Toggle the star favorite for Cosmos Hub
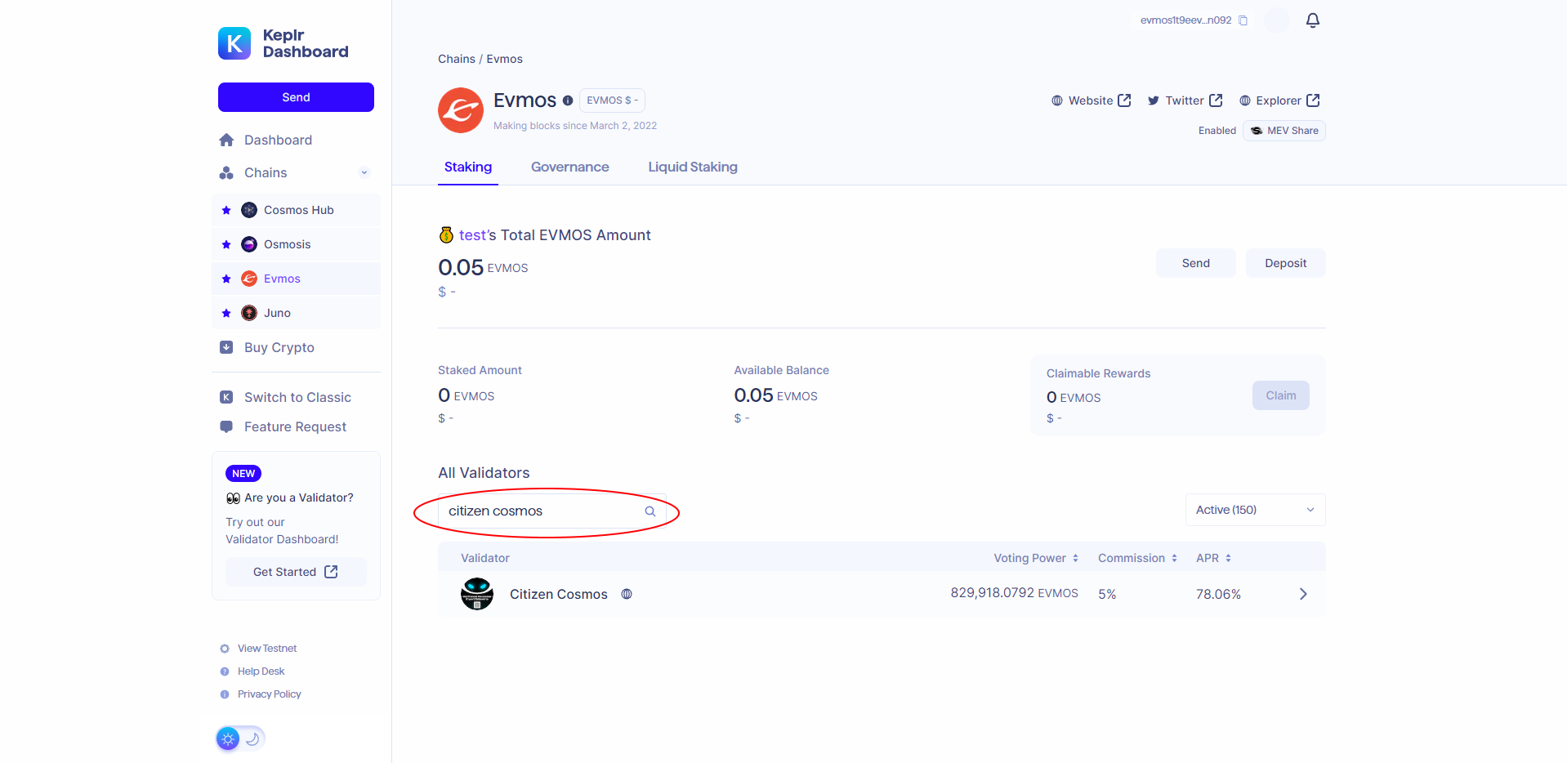 (x=226, y=210)
